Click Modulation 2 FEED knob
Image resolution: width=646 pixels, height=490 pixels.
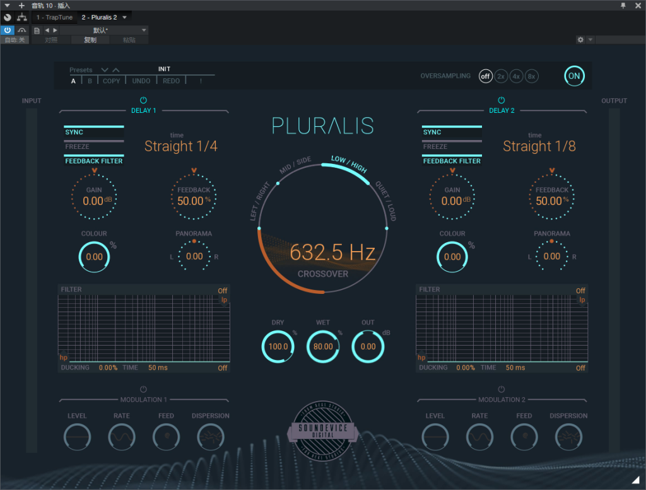coord(524,437)
